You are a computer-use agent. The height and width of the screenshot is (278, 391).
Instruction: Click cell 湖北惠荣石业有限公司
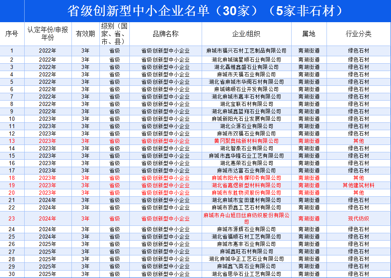tap(246, 163)
